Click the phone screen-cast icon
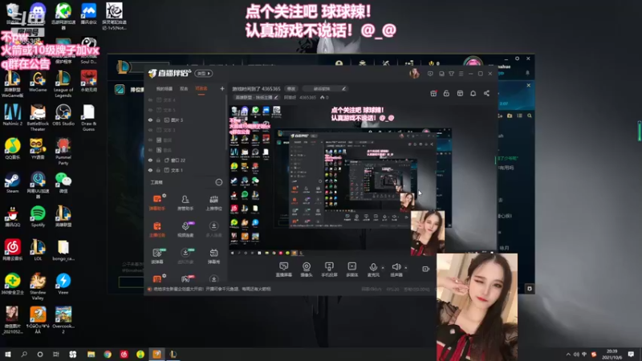The height and width of the screenshot is (361, 642). click(x=329, y=269)
